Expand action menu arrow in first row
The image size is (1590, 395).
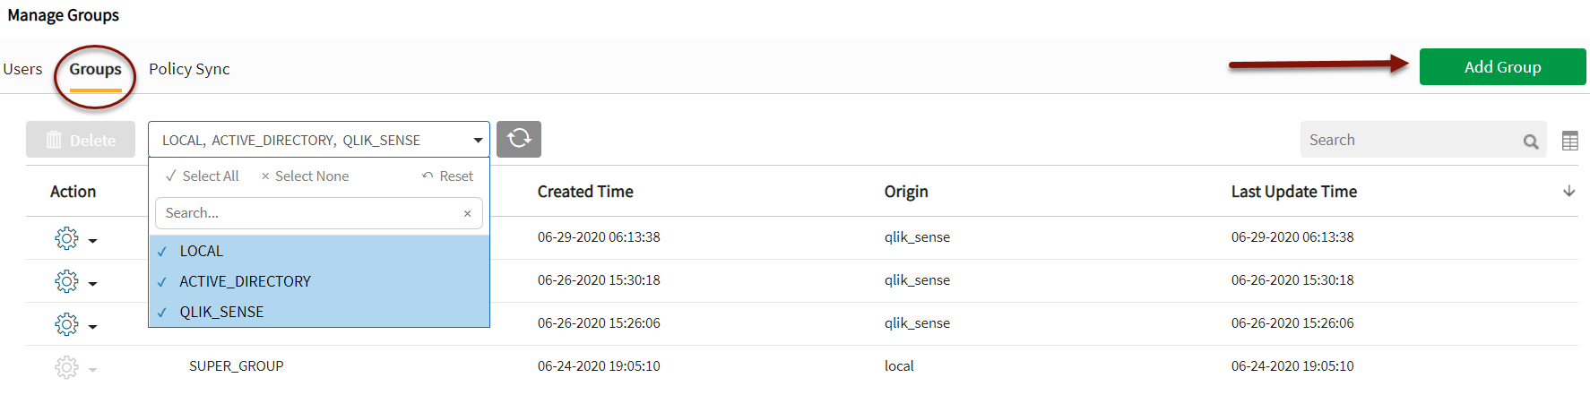click(92, 241)
